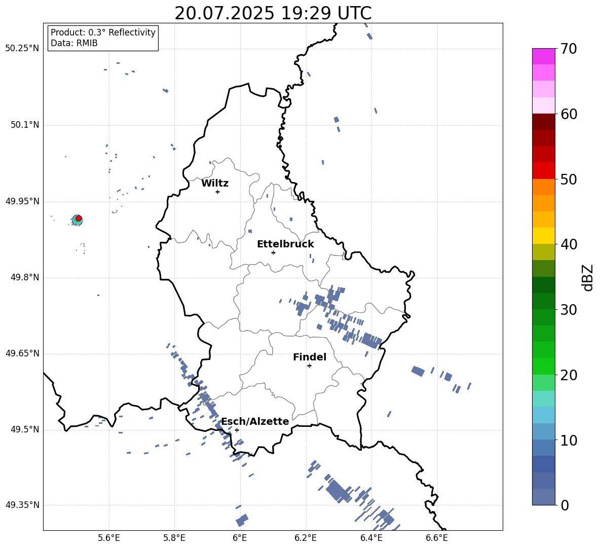The height and width of the screenshot is (548, 600).
Task: Pick the orange swatch just below 50 dBZ
Action: pos(543,187)
